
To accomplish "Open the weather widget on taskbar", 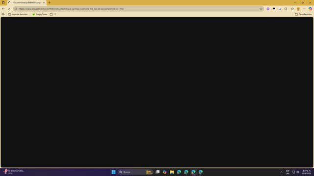I will point(14,172).
